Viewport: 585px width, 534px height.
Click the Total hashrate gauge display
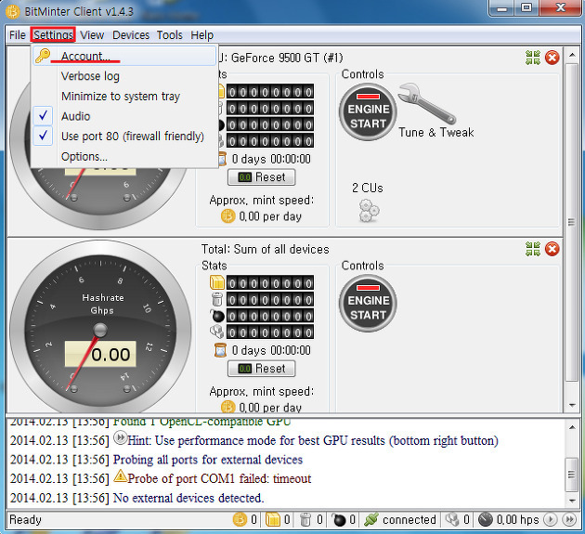(100, 354)
